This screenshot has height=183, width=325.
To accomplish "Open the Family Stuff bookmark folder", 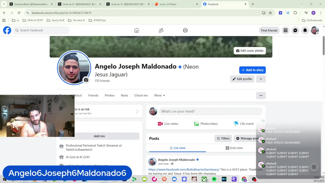I will [x=55, y=20].
